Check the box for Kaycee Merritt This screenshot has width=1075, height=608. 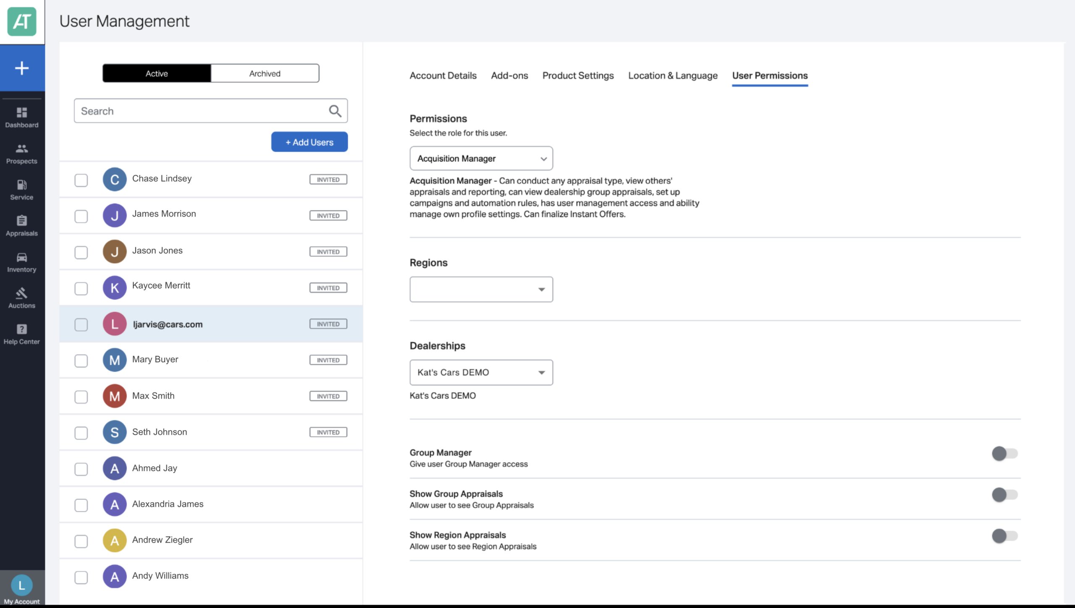click(81, 288)
